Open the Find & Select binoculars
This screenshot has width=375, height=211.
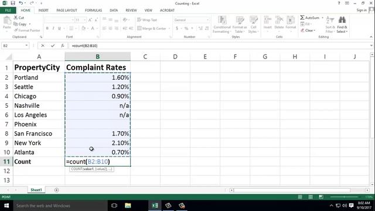pyautogui.click(x=342, y=25)
